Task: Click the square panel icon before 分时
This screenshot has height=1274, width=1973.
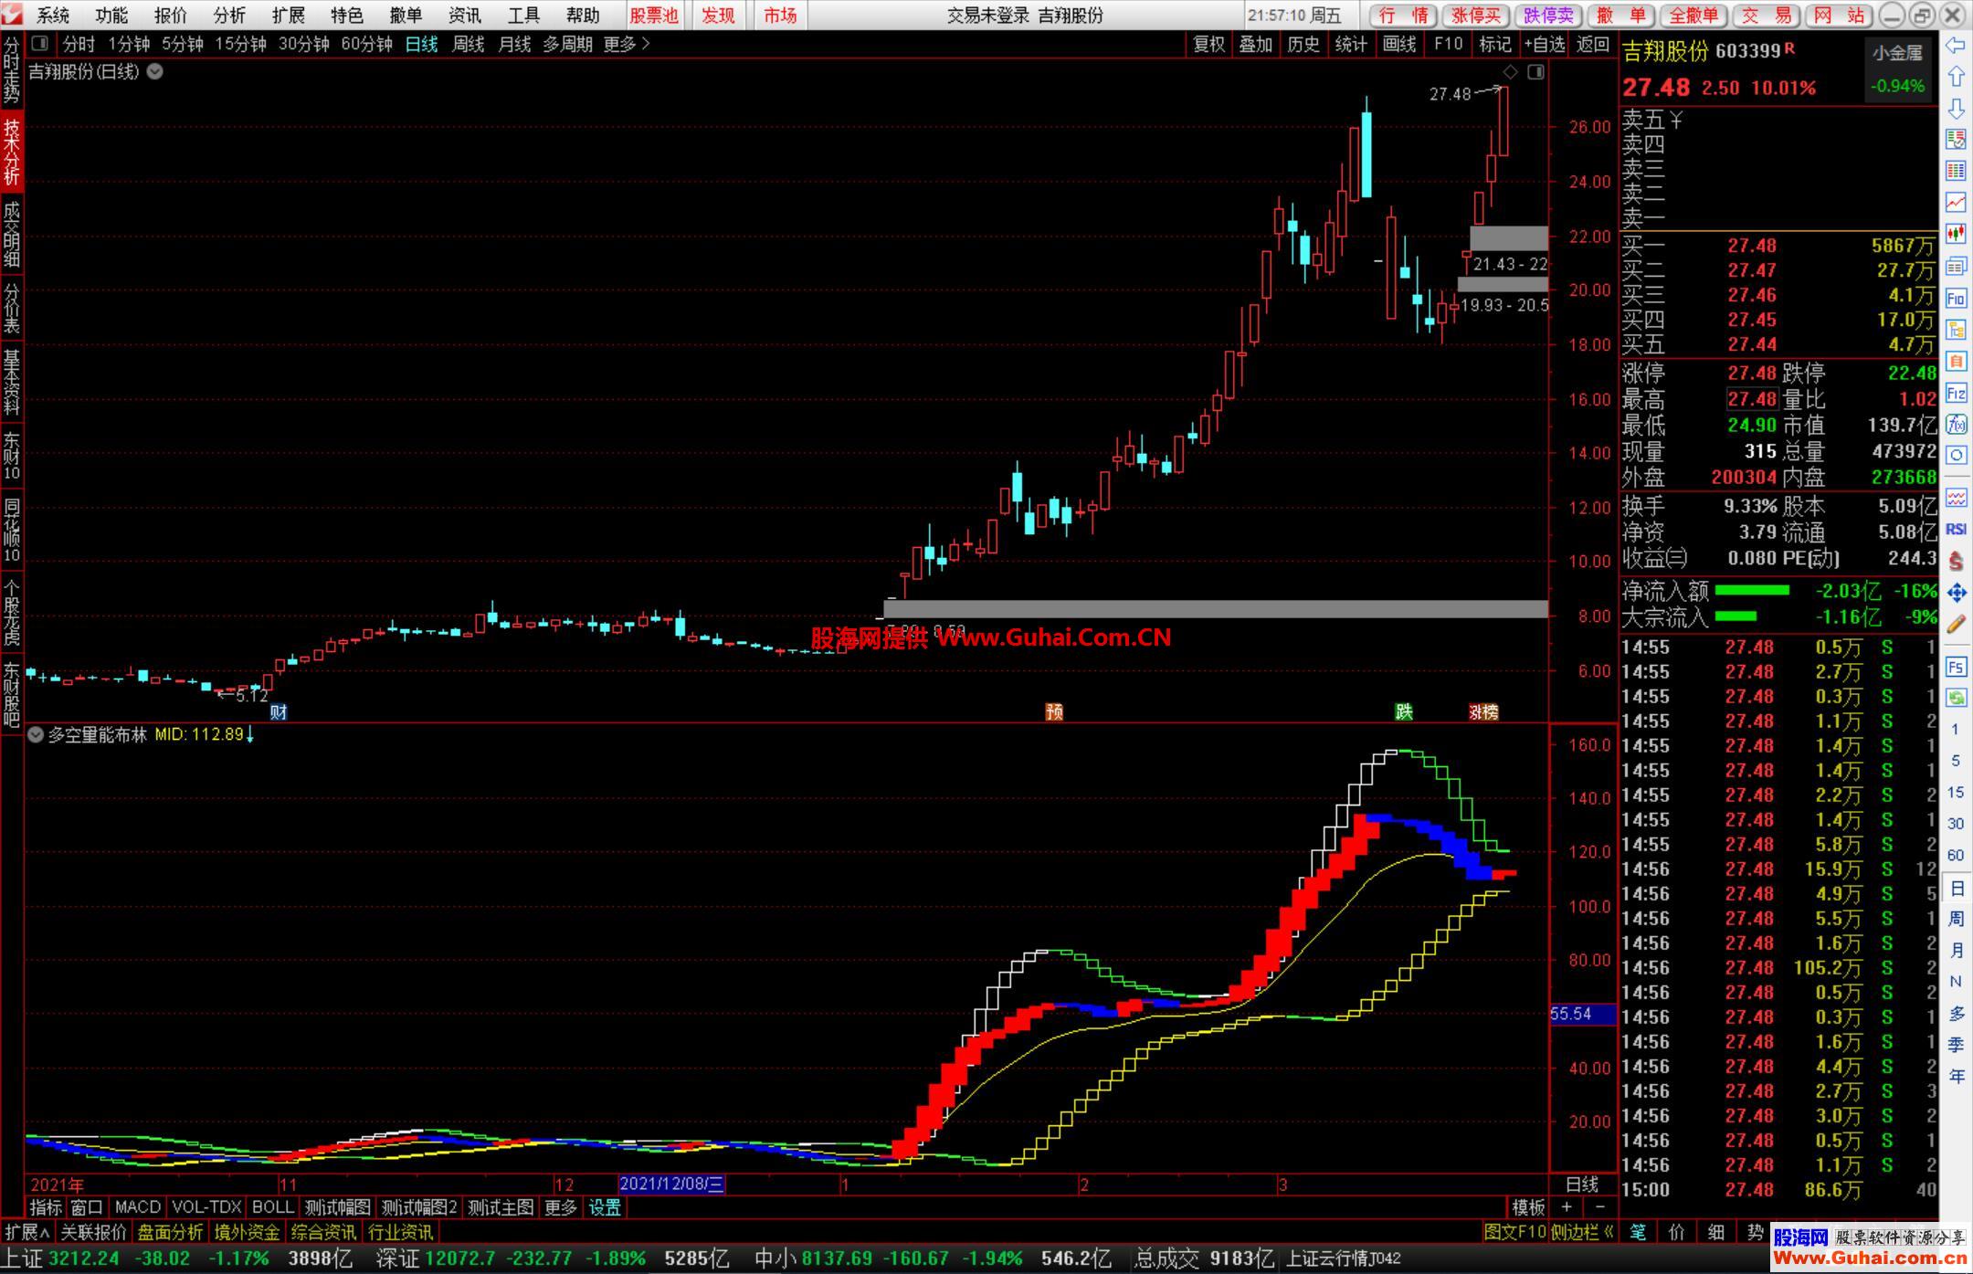Action: (x=39, y=44)
